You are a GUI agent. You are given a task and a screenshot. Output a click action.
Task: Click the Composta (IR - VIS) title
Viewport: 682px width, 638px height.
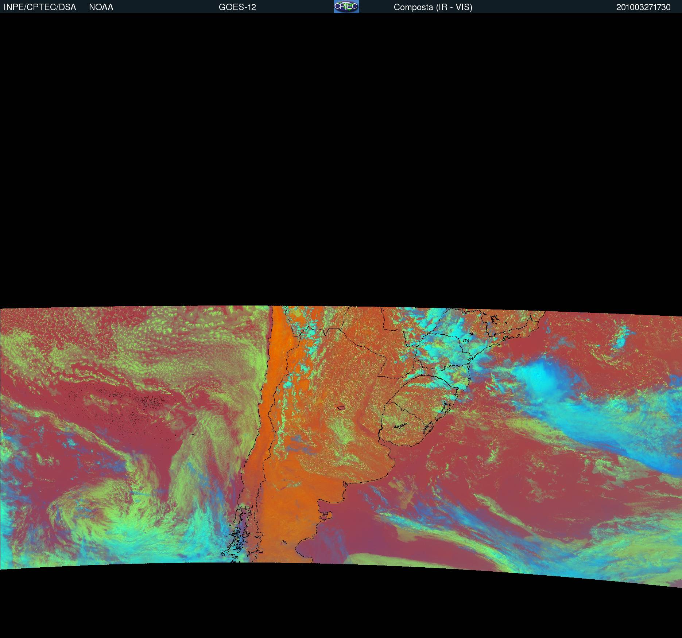click(x=433, y=7)
